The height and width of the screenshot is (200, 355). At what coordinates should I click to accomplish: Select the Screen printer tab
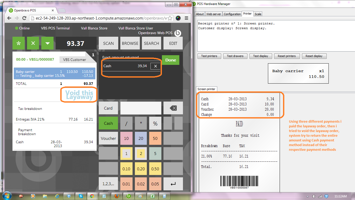(x=206, y=89)
